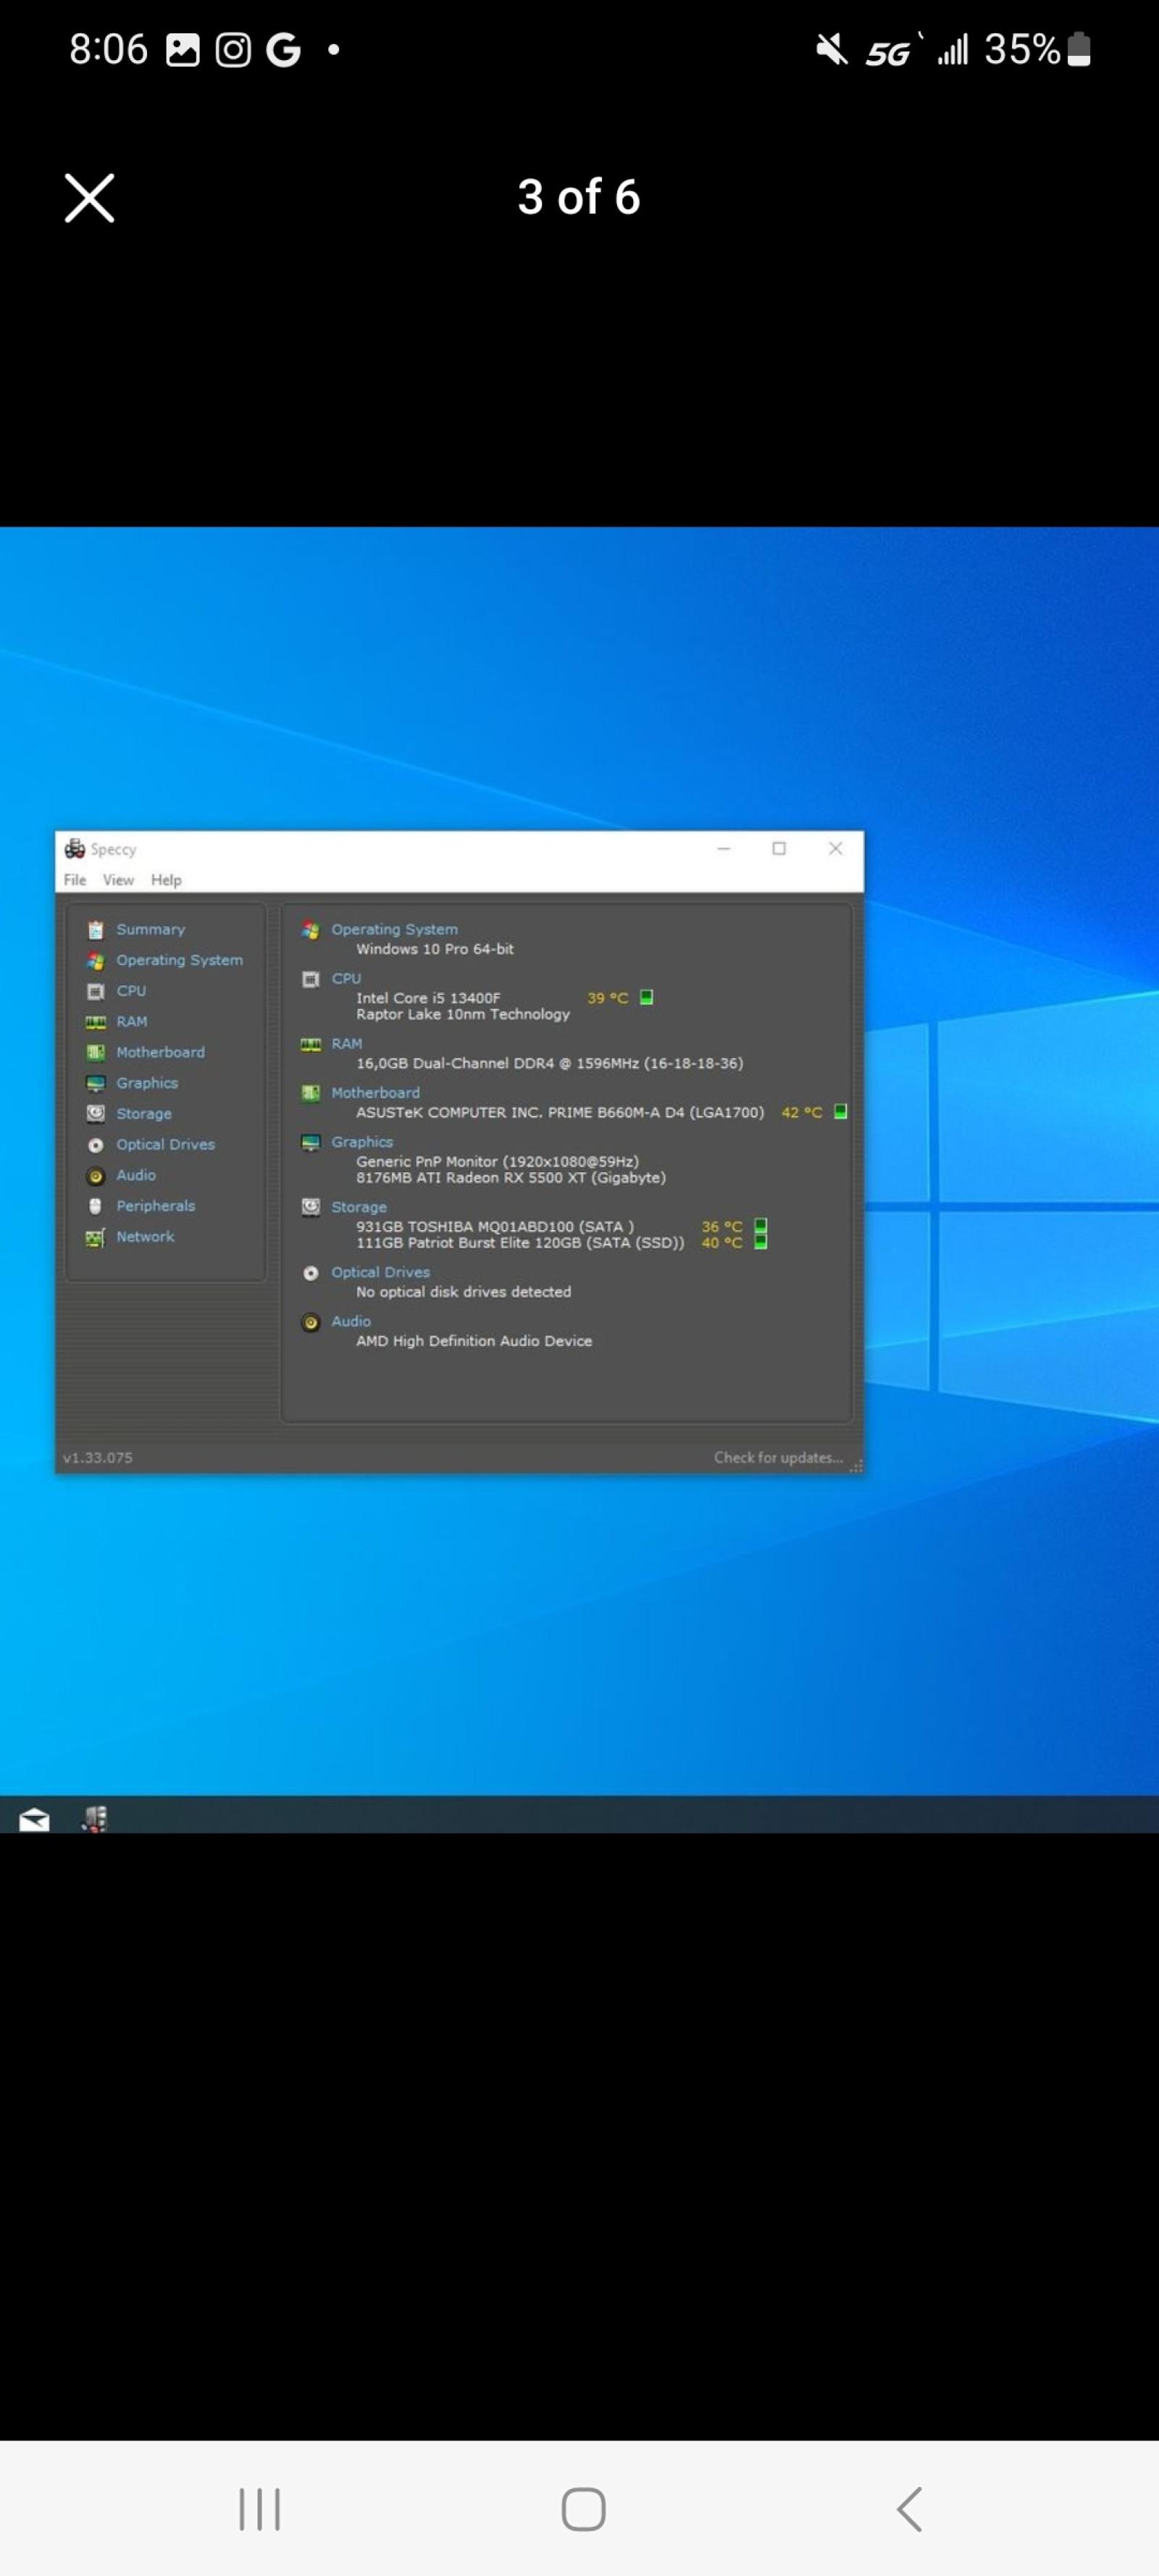Click the Peripherals mouse icon in sidebar
The image size is (1159, 2576).
pyautogui.click(x=95, y=1206)
